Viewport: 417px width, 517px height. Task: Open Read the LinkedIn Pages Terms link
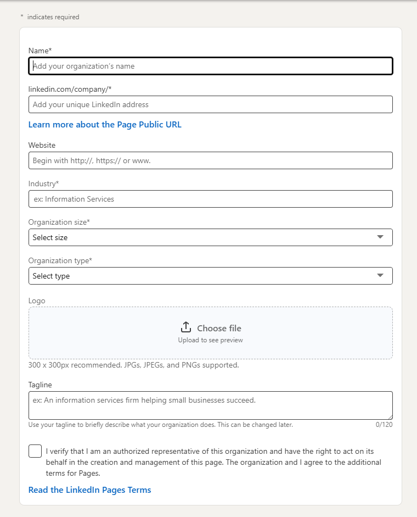pyautogui.click(x=89, y=490)
